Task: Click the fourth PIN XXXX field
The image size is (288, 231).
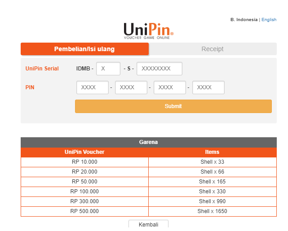Action: point(208,87)
